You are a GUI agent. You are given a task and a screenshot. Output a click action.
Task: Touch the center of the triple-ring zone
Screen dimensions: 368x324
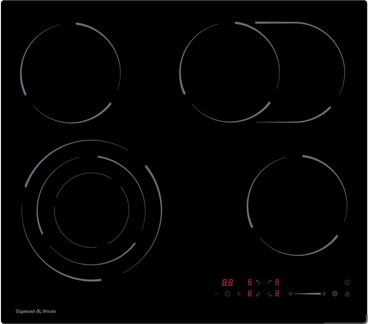[x=91, y=210]
